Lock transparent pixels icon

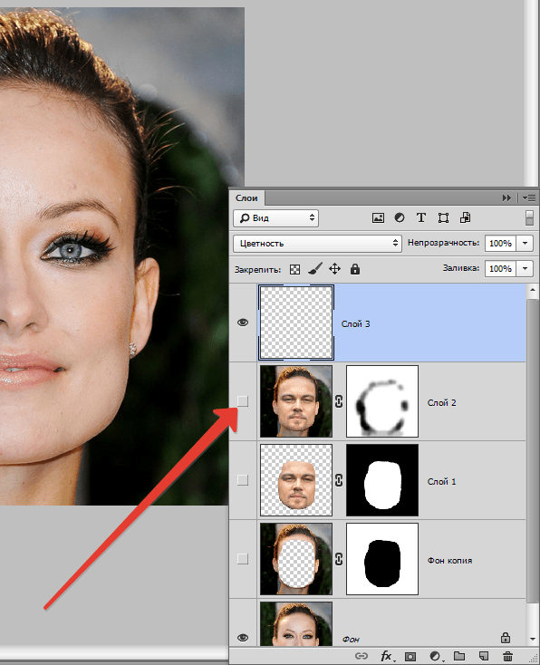point(294,269)
